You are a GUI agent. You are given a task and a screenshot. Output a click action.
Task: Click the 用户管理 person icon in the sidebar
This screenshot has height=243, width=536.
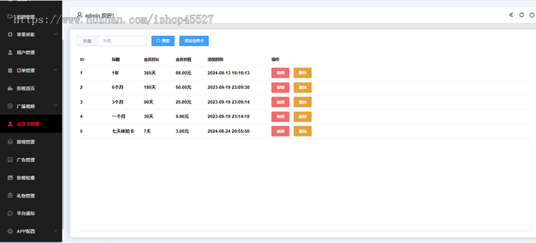pyautogui.click(x=10, y=53)
